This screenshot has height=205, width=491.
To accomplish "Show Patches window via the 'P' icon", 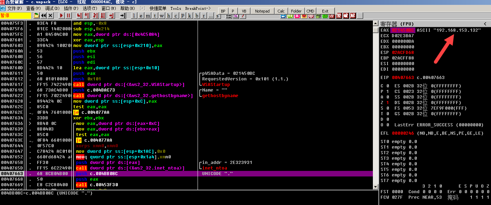I will pos(183,16).
